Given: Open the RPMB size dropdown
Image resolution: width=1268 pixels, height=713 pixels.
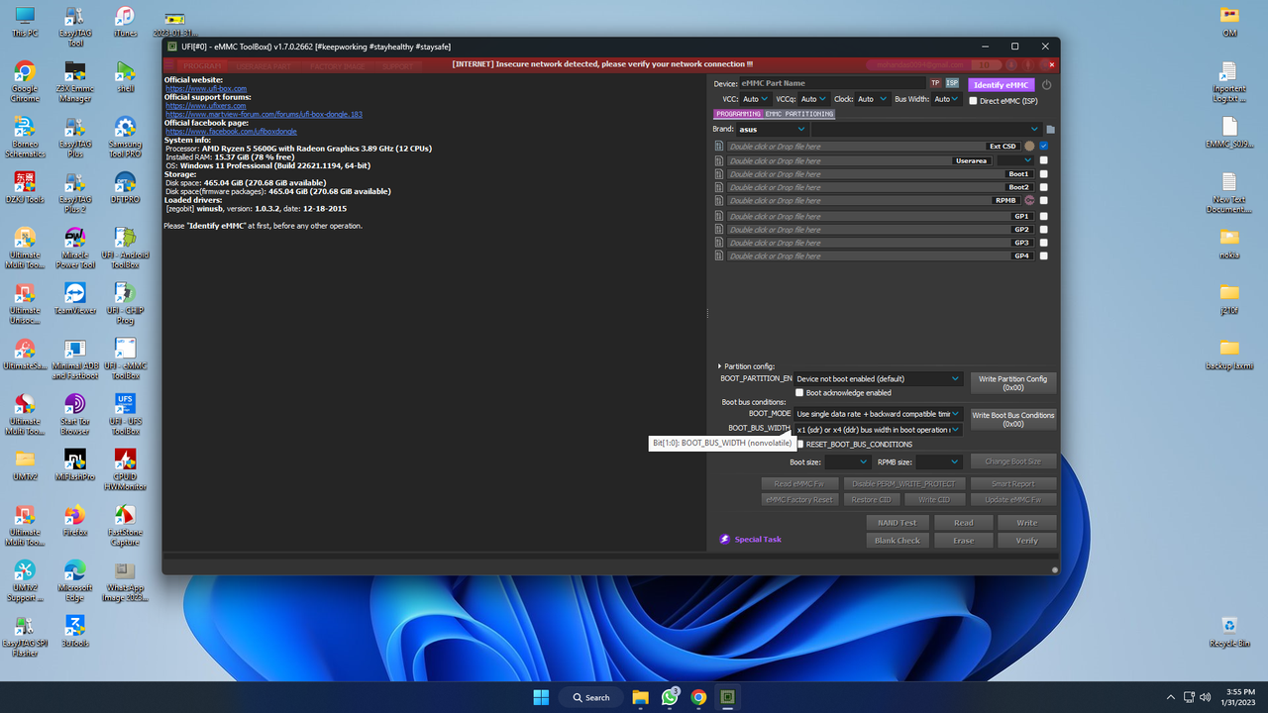Looking at the screenshot, I should 939,461.
